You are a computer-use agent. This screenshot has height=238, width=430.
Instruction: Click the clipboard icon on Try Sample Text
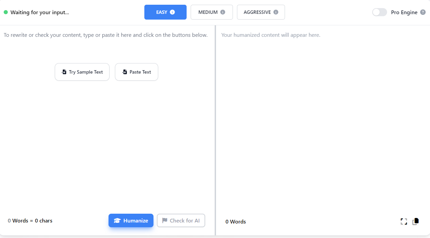(x=64, y=72)
